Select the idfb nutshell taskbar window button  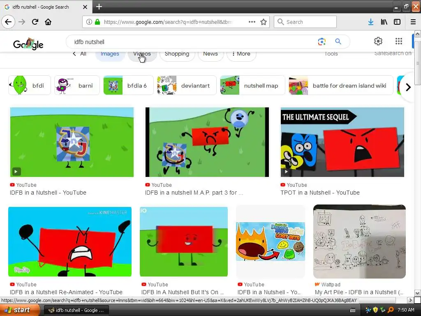point(76,310)
